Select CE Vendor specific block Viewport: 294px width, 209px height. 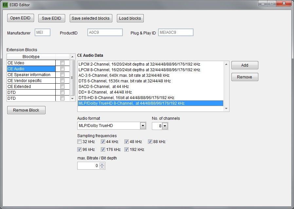click(x=31, y=81)
